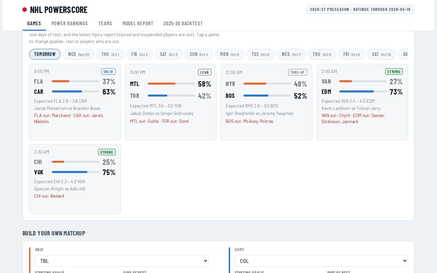Viewport: 437px width, 273px height.
Task: Click MTL's orange win probability bar
Action: tap(161, 84)
